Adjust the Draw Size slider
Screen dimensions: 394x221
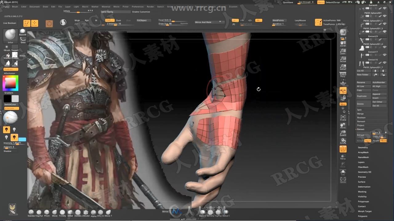point(173,24)
